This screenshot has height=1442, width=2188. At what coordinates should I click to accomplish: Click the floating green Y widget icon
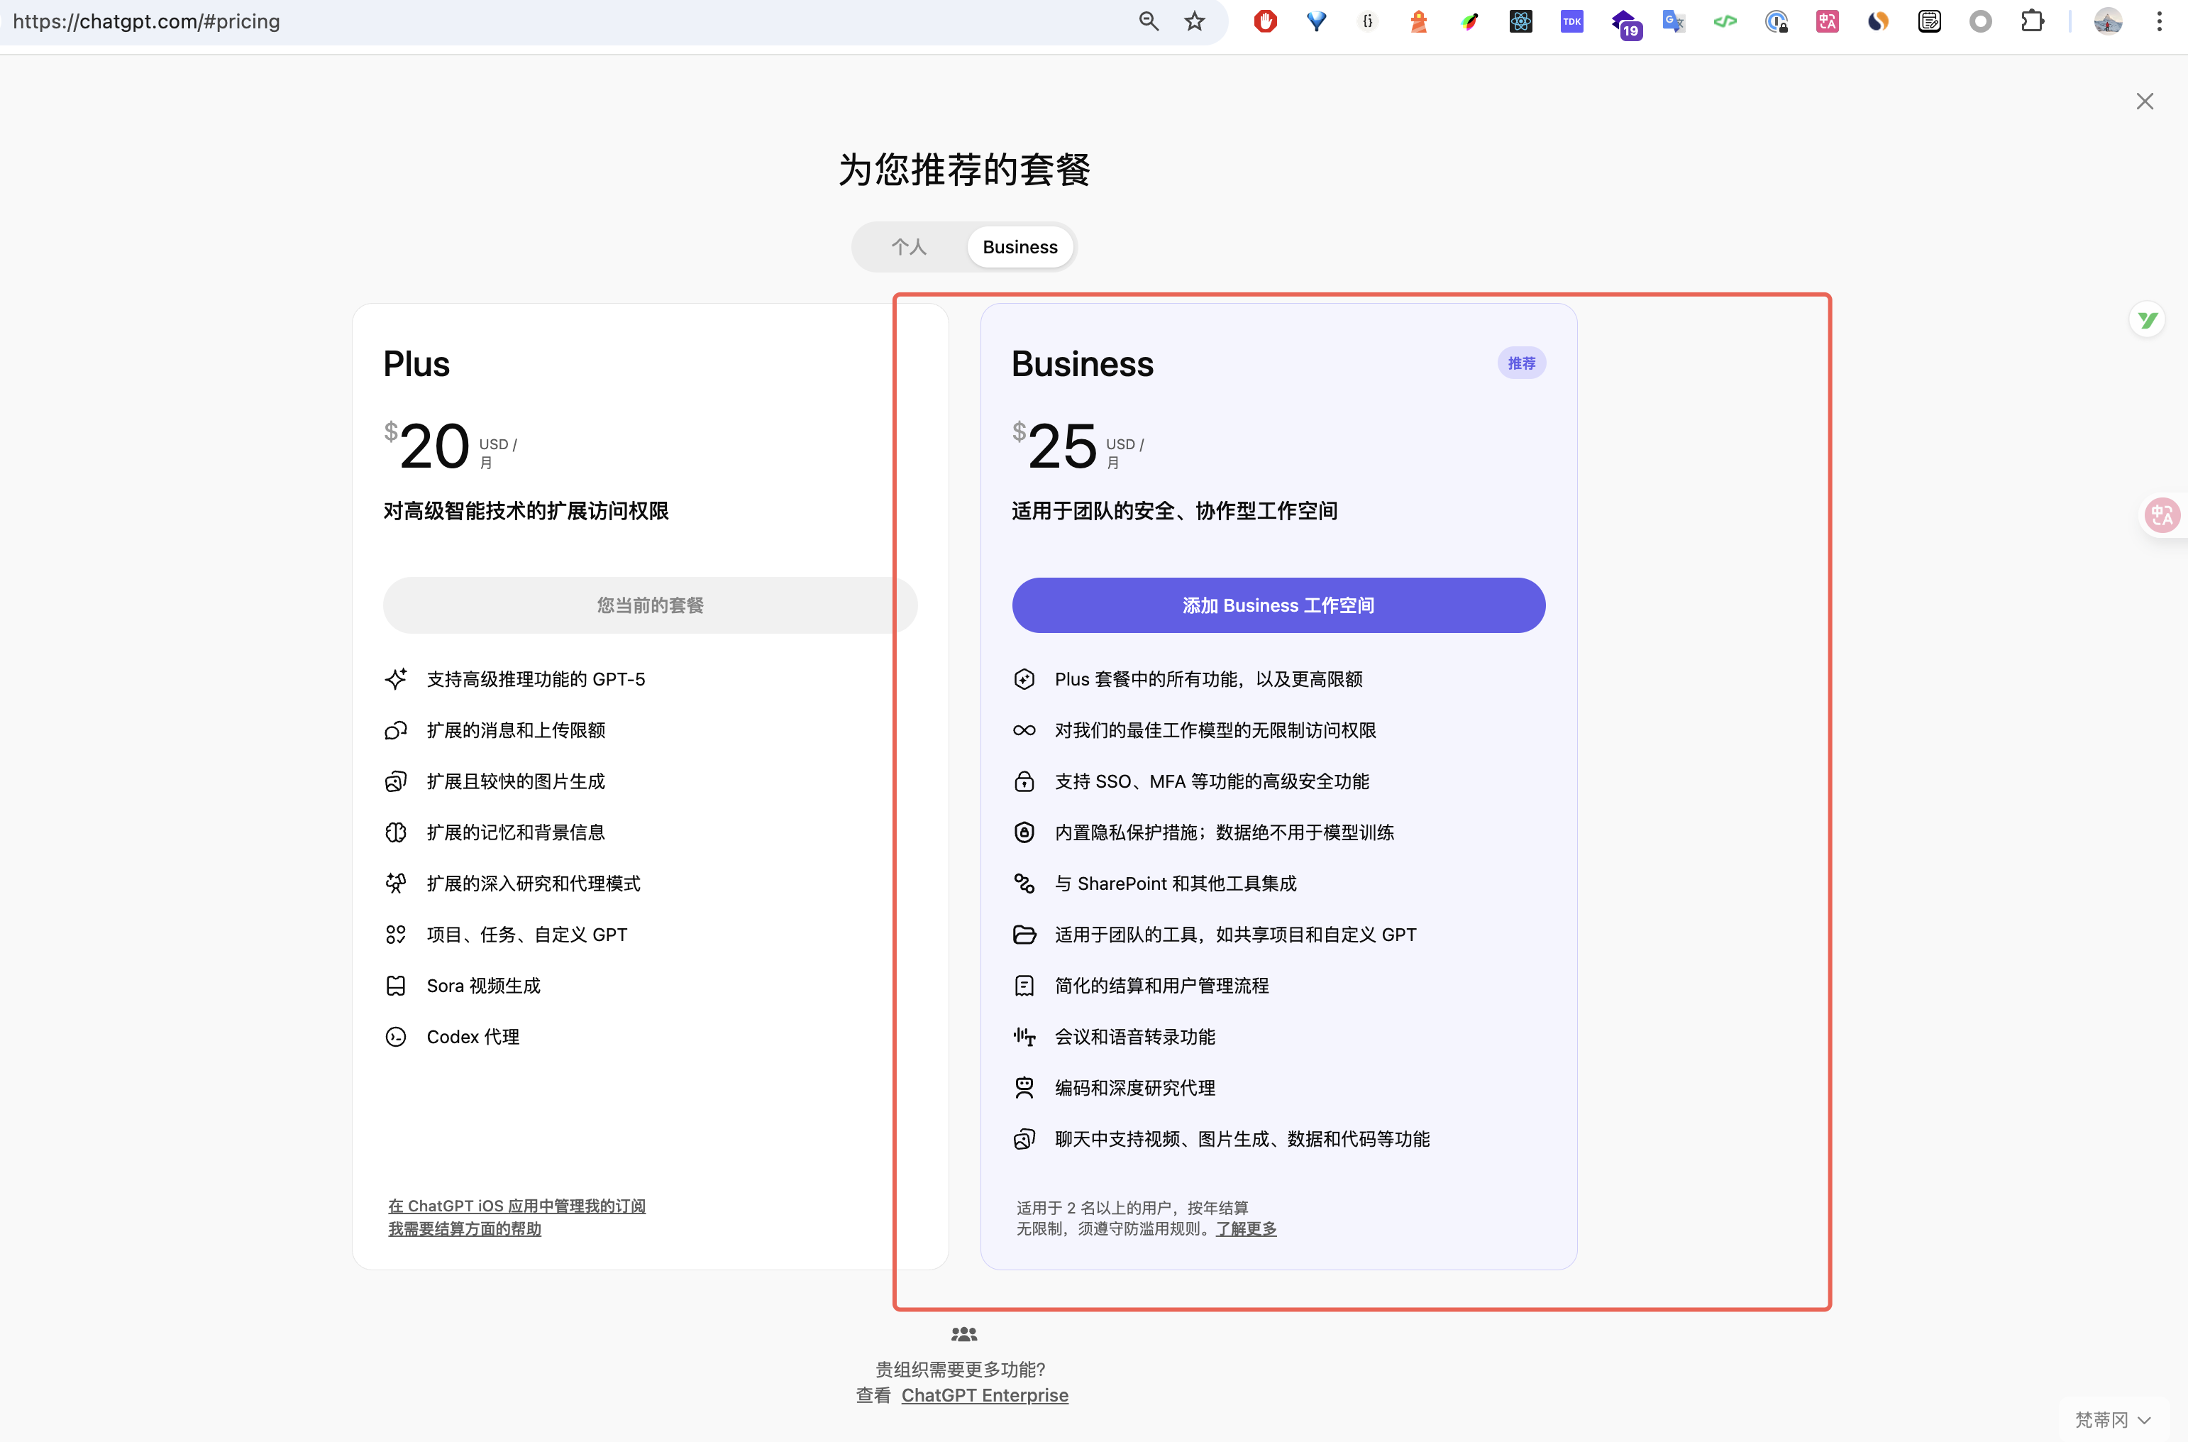(2148, 320)
